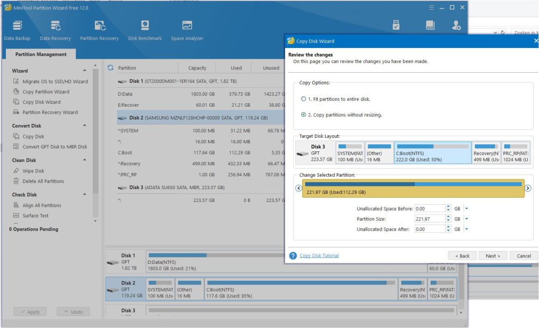The width and height of the screenshot is (539, 328).
Task: Open unit dropdown for Unallocated Space Before
Action: click(x=467, y=209)
